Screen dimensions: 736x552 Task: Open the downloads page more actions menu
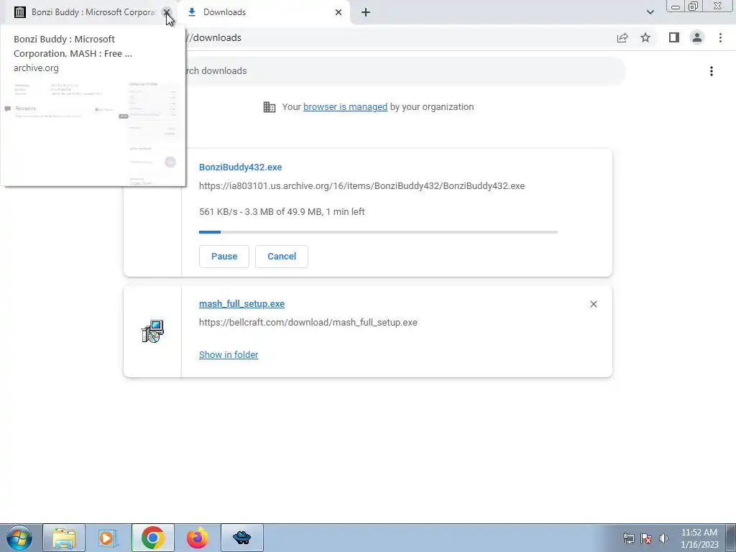pos(712,71)
